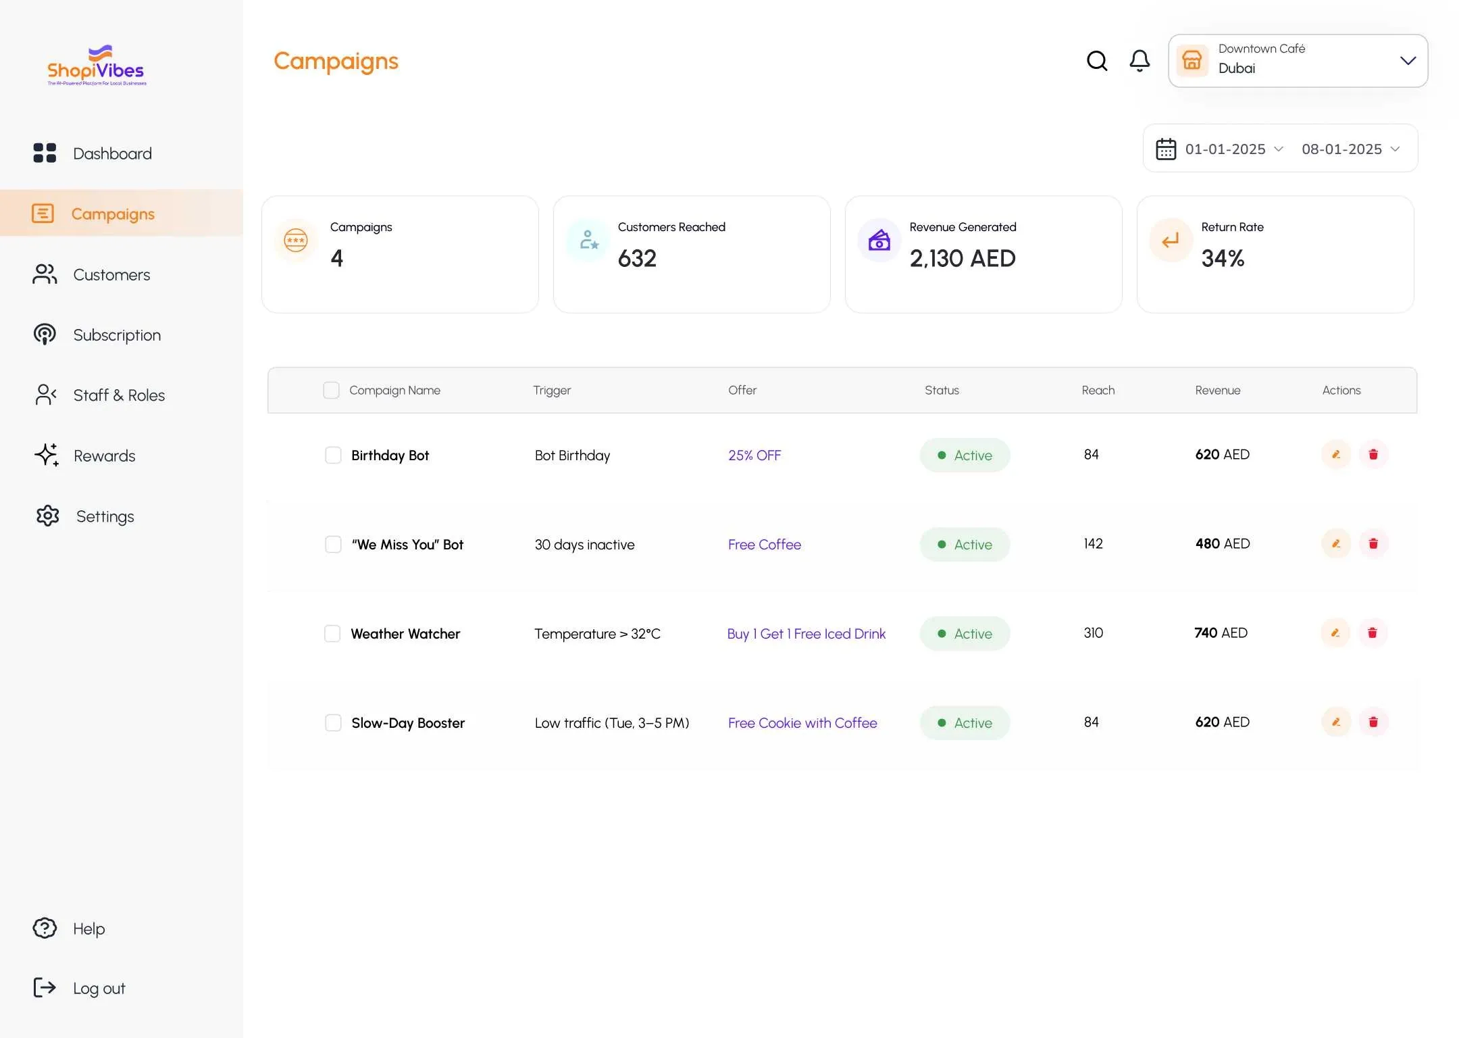Click the Campaigns stat card icon

[296, 240]
